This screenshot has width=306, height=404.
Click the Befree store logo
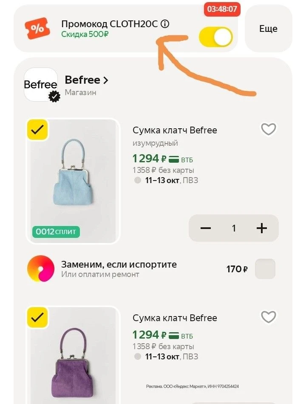coord(40,85)
